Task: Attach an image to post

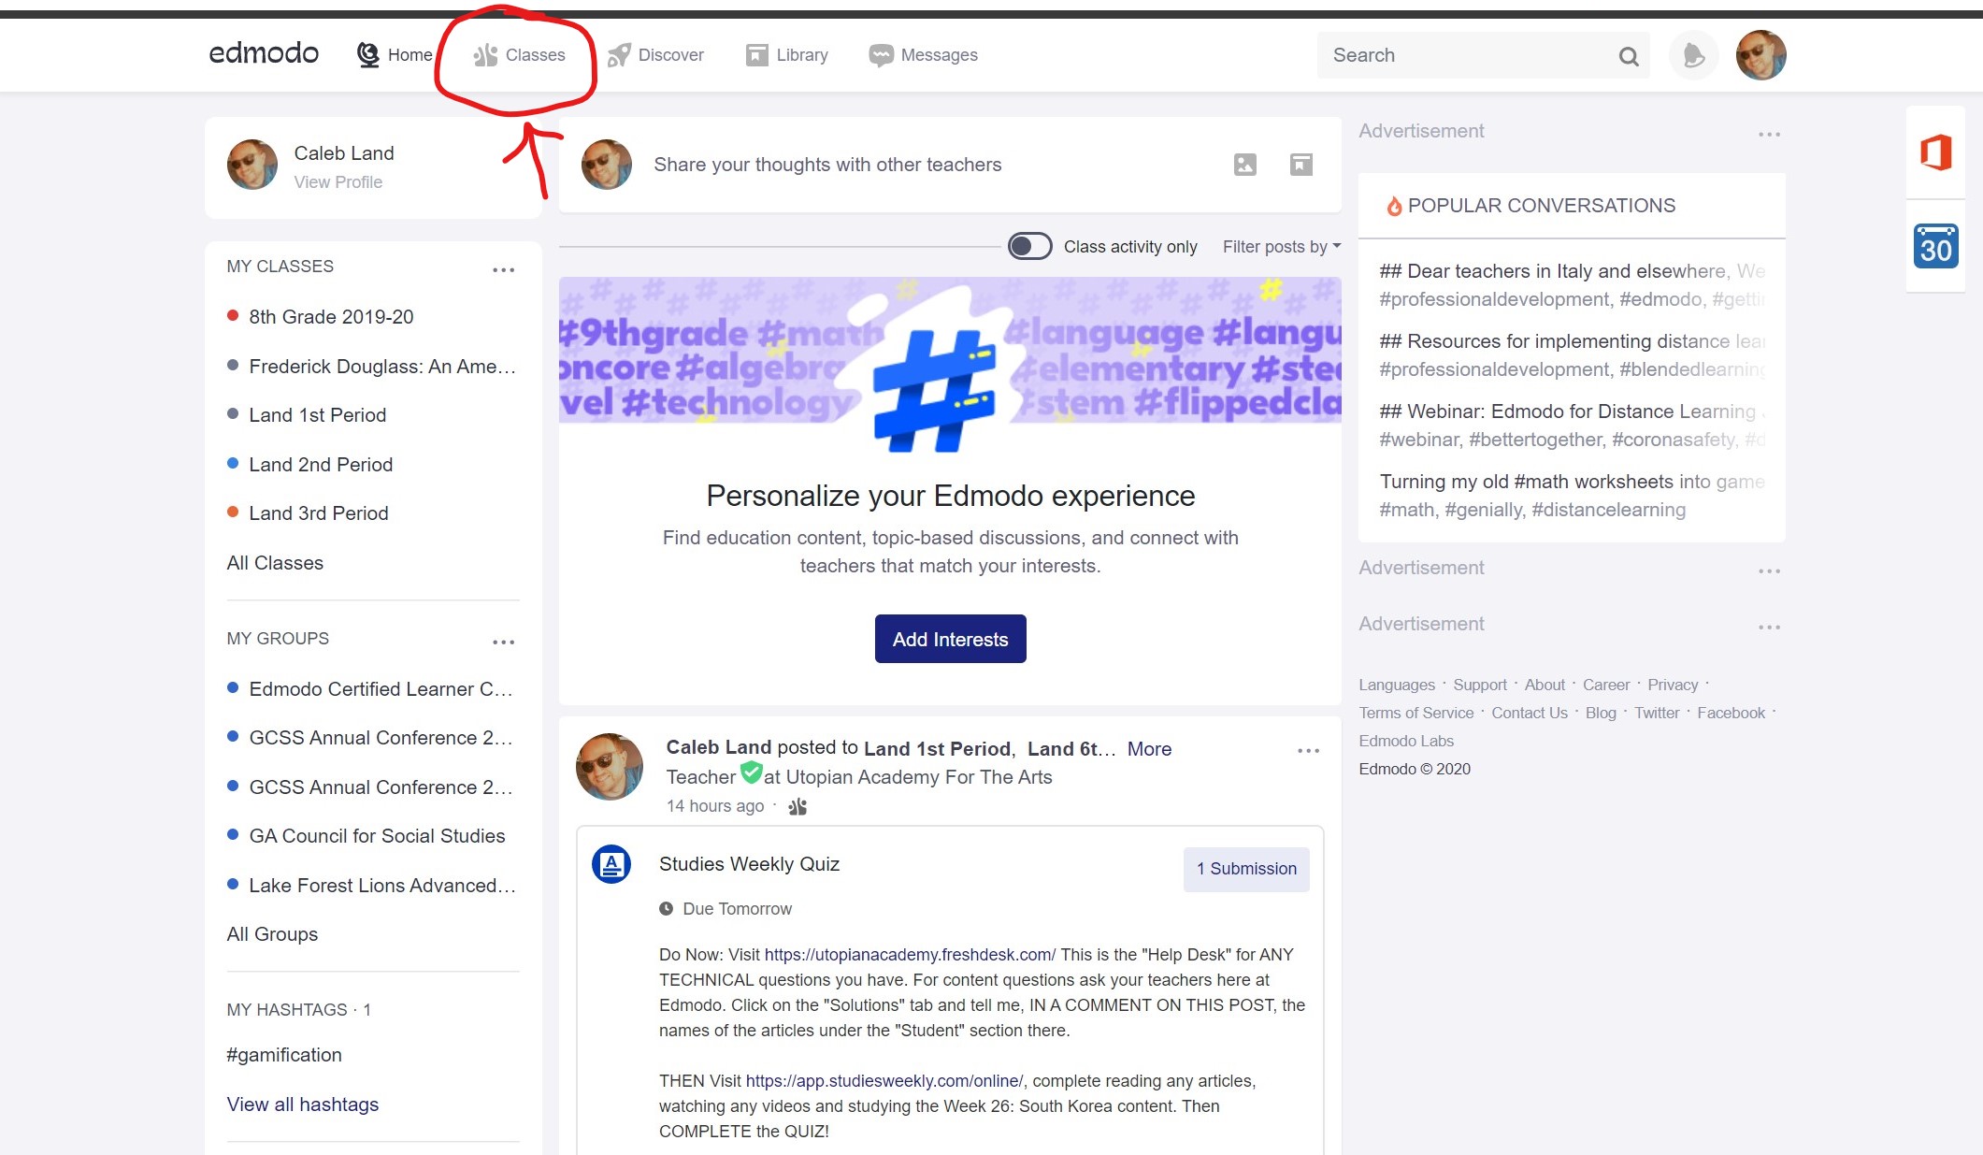Action: tap(1244, 165)
